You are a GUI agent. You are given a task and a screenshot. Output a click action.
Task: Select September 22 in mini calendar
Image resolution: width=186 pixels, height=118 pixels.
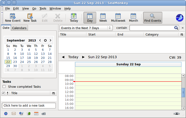click(8, 62)
